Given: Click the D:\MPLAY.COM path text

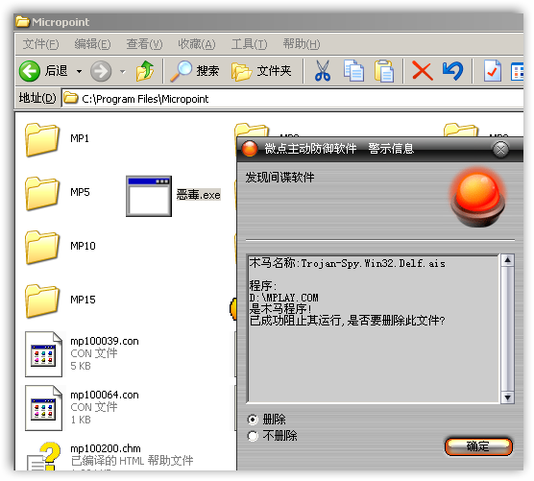Looking at the screenshot, I should pyautogui.click(x=283, y=298).
